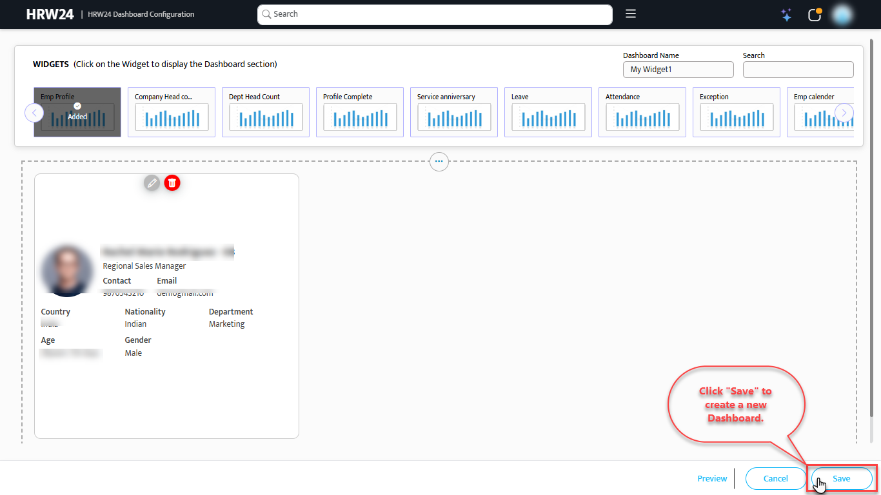Click the pencil edit icon on Emp Profile card

click(152, 182)
